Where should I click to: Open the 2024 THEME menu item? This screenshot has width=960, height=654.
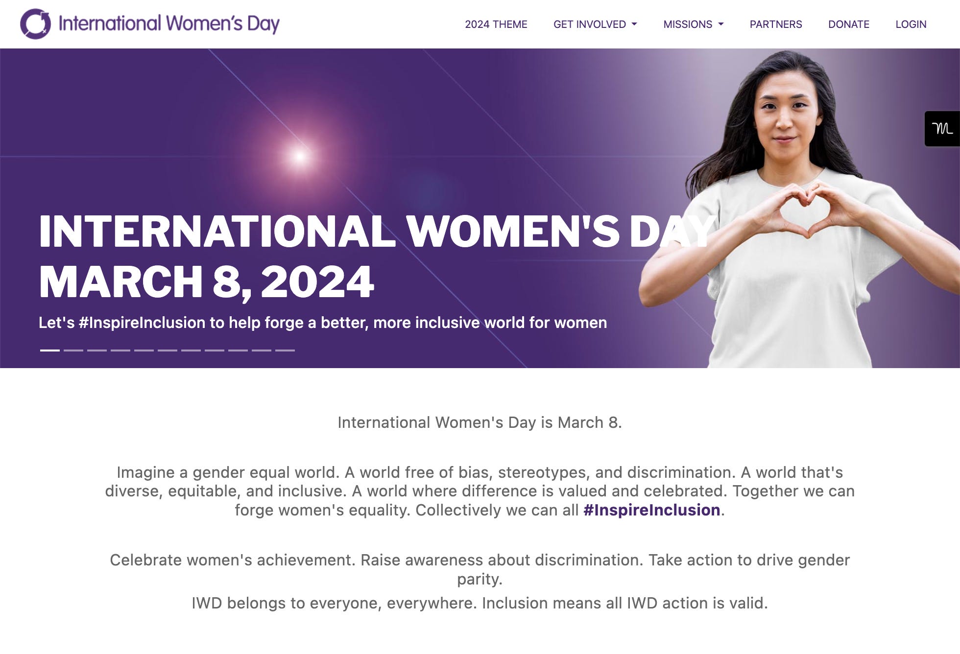496,24
